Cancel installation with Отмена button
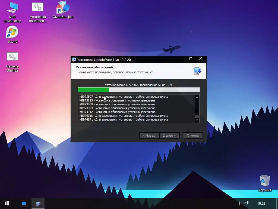Viewport: 278px width, 209px height. (x=192, y=136)
